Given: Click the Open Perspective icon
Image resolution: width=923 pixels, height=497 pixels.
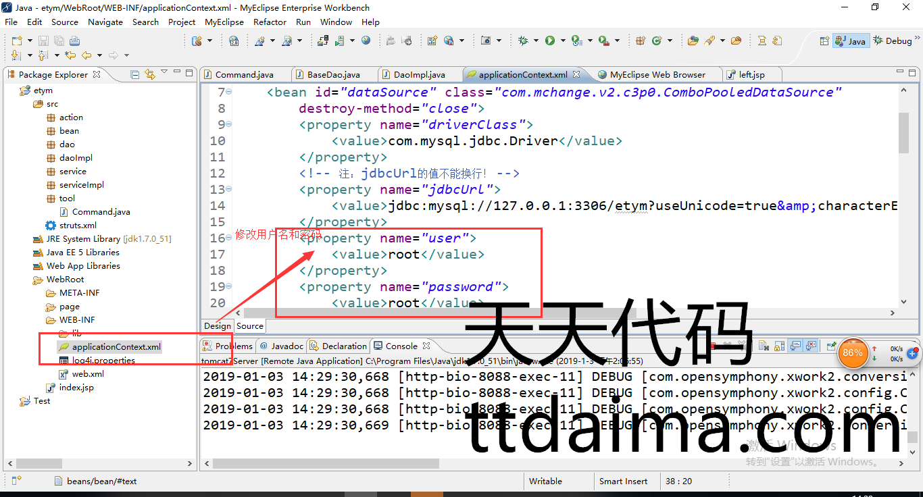Looking at the screenshot, I should (x=824, y=41).
